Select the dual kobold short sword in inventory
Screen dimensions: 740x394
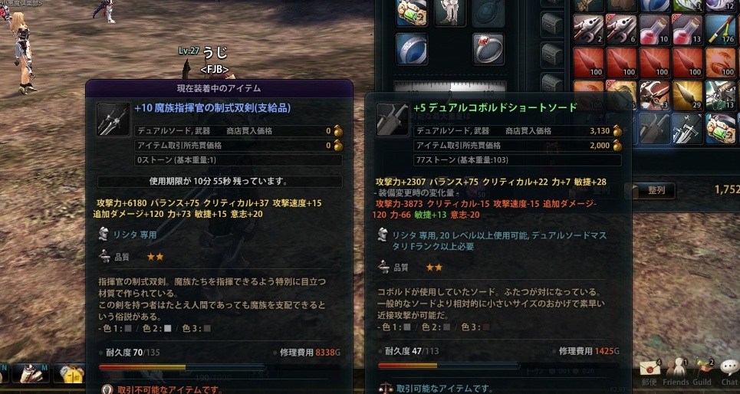click(x=655, y=128)
